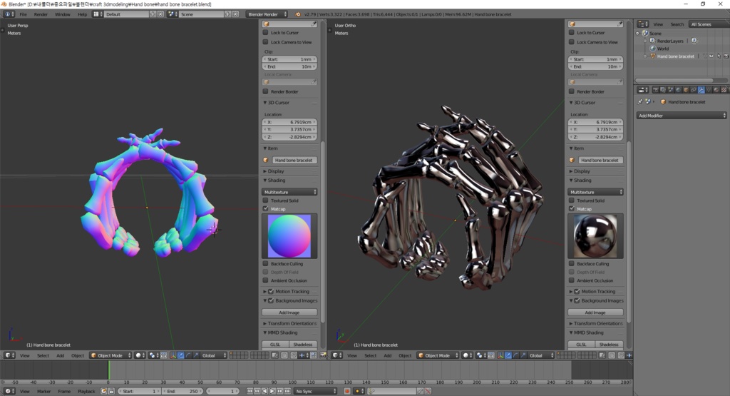730x396 pixels.
Task: Disable the Matcap checkbox in left panel
Action: (266, 209)
